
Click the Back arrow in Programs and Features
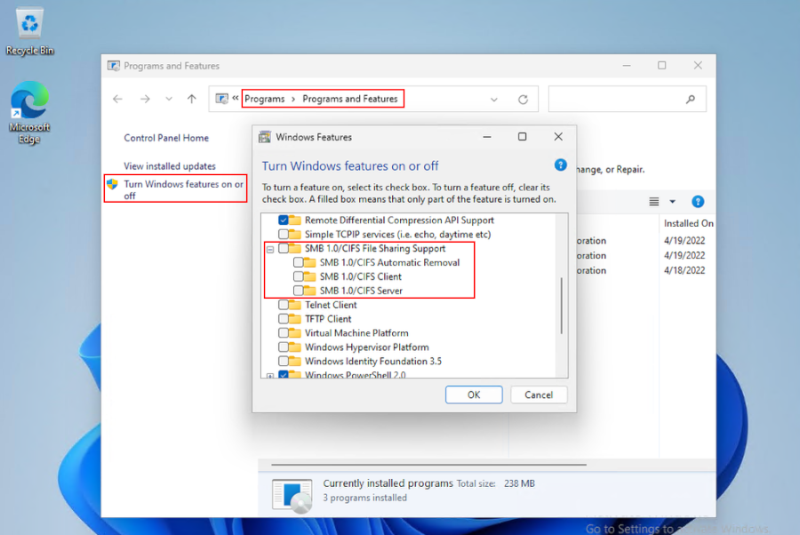117,100
